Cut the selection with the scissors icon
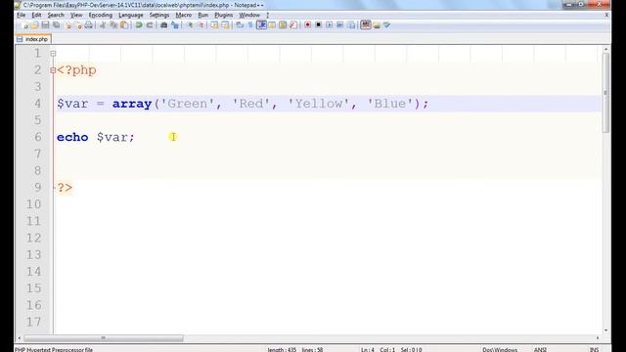Image resolution: width=626 pixels, height=352 pixels. [x=102, y=25]
